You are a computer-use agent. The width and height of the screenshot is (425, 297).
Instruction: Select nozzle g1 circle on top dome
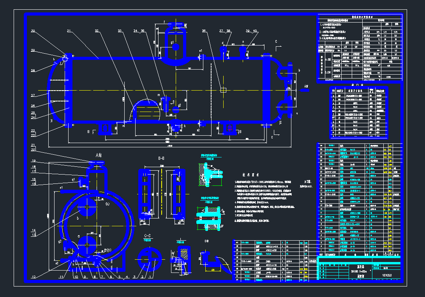click(x=175, y=47)
